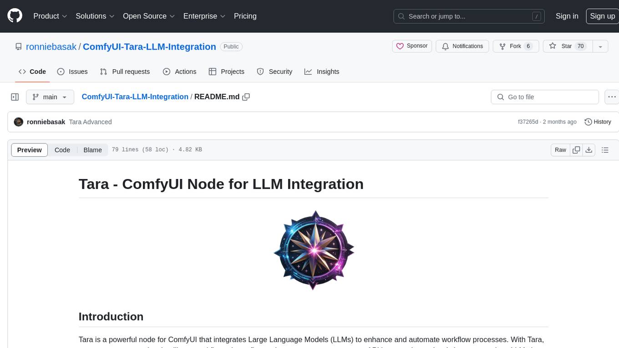This screenshot has width=619, height=348.
Task: Open commit f37265d
Action: click(528, 122)
